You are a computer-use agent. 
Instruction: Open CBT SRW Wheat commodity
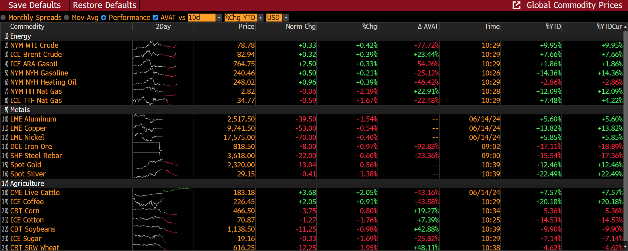(35, 247)
